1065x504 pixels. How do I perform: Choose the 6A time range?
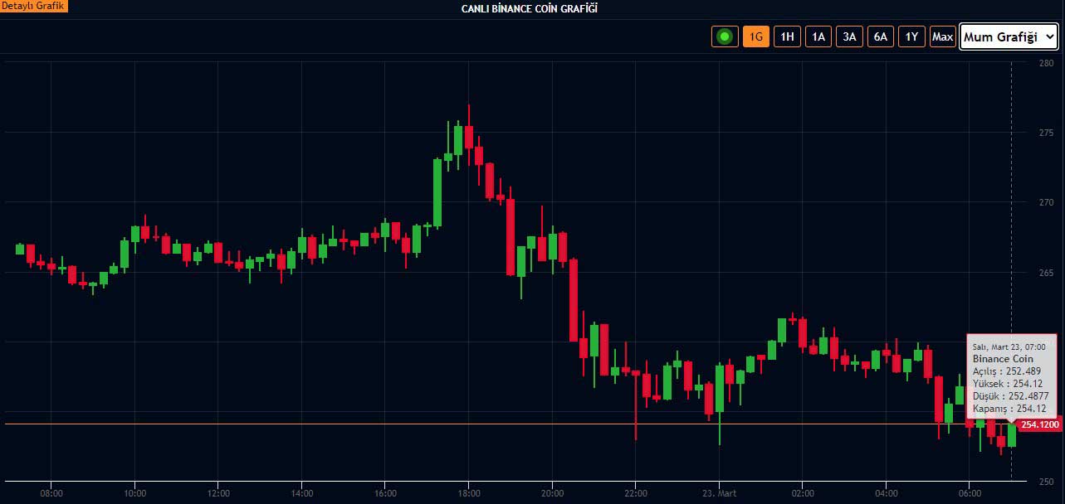pos(881,37)
